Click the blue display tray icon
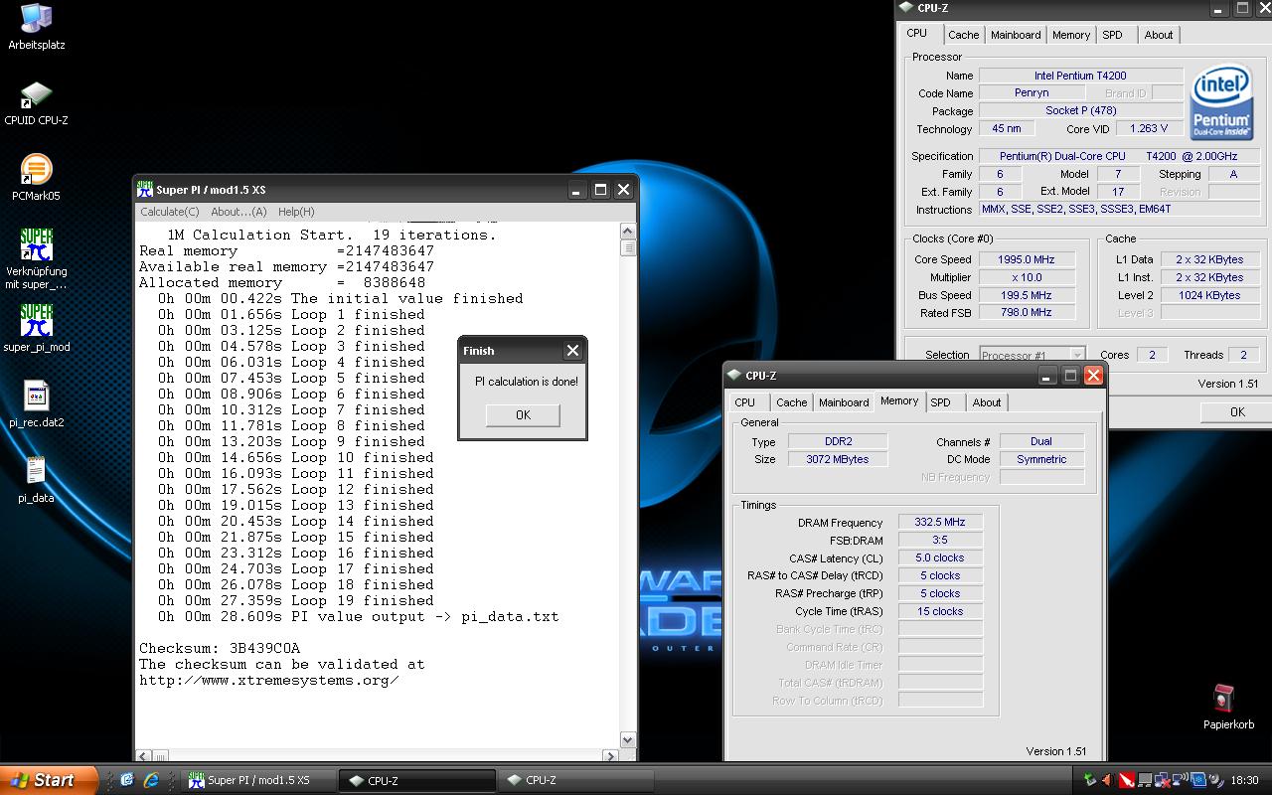1272x795 pixels. [1197, 780]
